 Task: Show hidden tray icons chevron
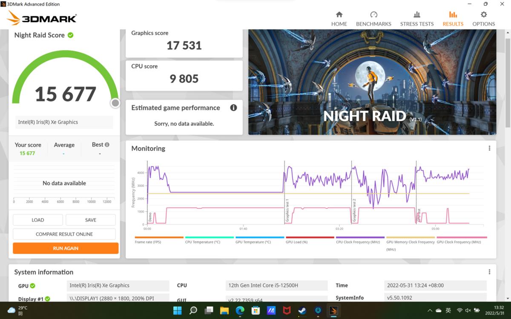point(430,310)
